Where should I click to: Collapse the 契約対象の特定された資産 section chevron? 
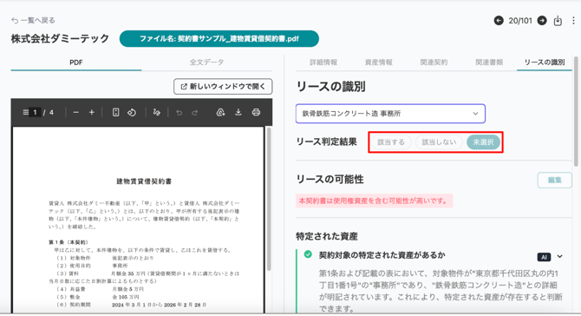point(560,257)
